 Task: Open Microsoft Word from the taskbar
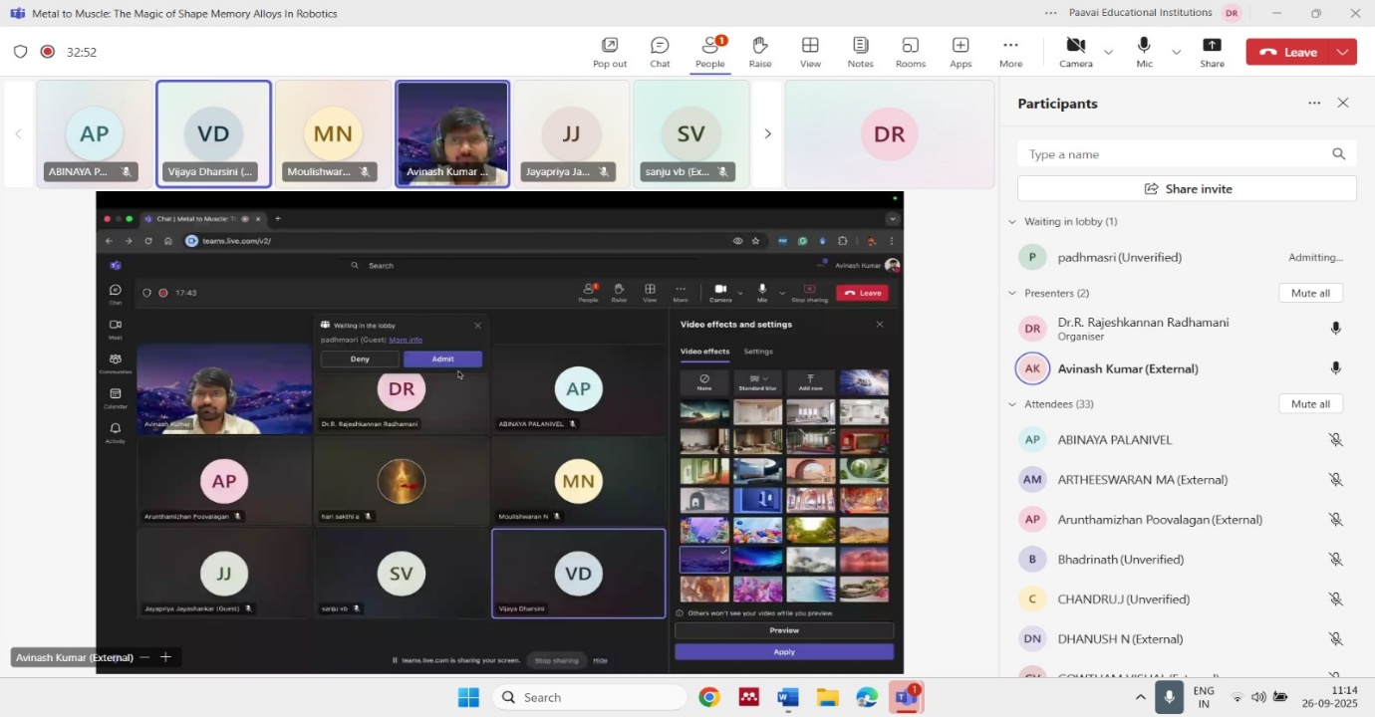(788, 697)
